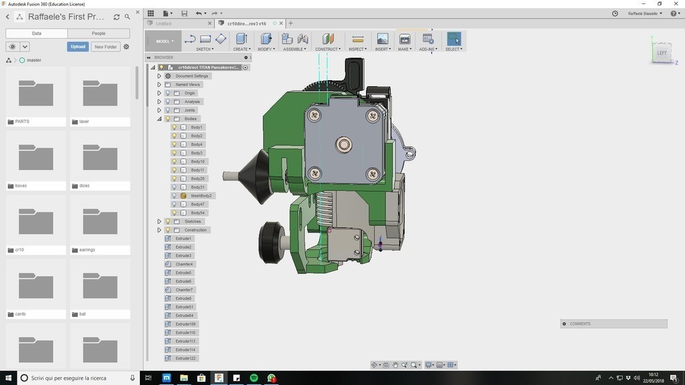
Task: Open the SKETCH menu label
Action: tap(205, 49)
